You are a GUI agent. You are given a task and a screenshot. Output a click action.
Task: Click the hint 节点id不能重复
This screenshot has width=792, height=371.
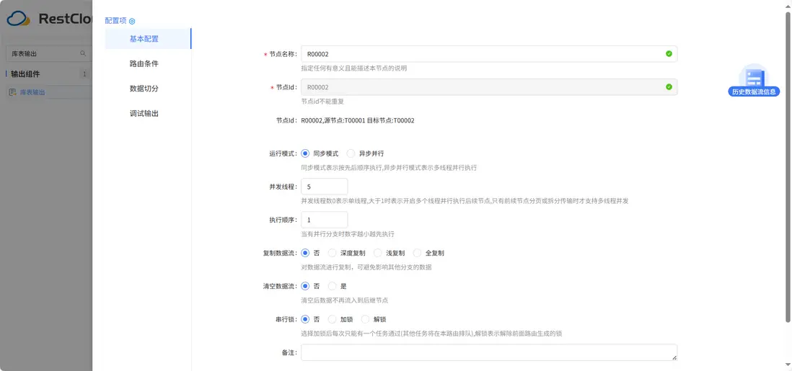[x=322, y=101]
